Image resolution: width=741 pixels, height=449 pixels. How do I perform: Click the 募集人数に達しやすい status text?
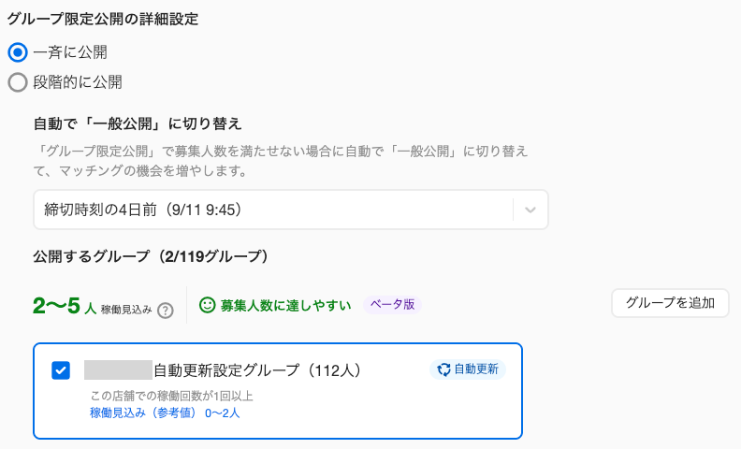point(286,305)
